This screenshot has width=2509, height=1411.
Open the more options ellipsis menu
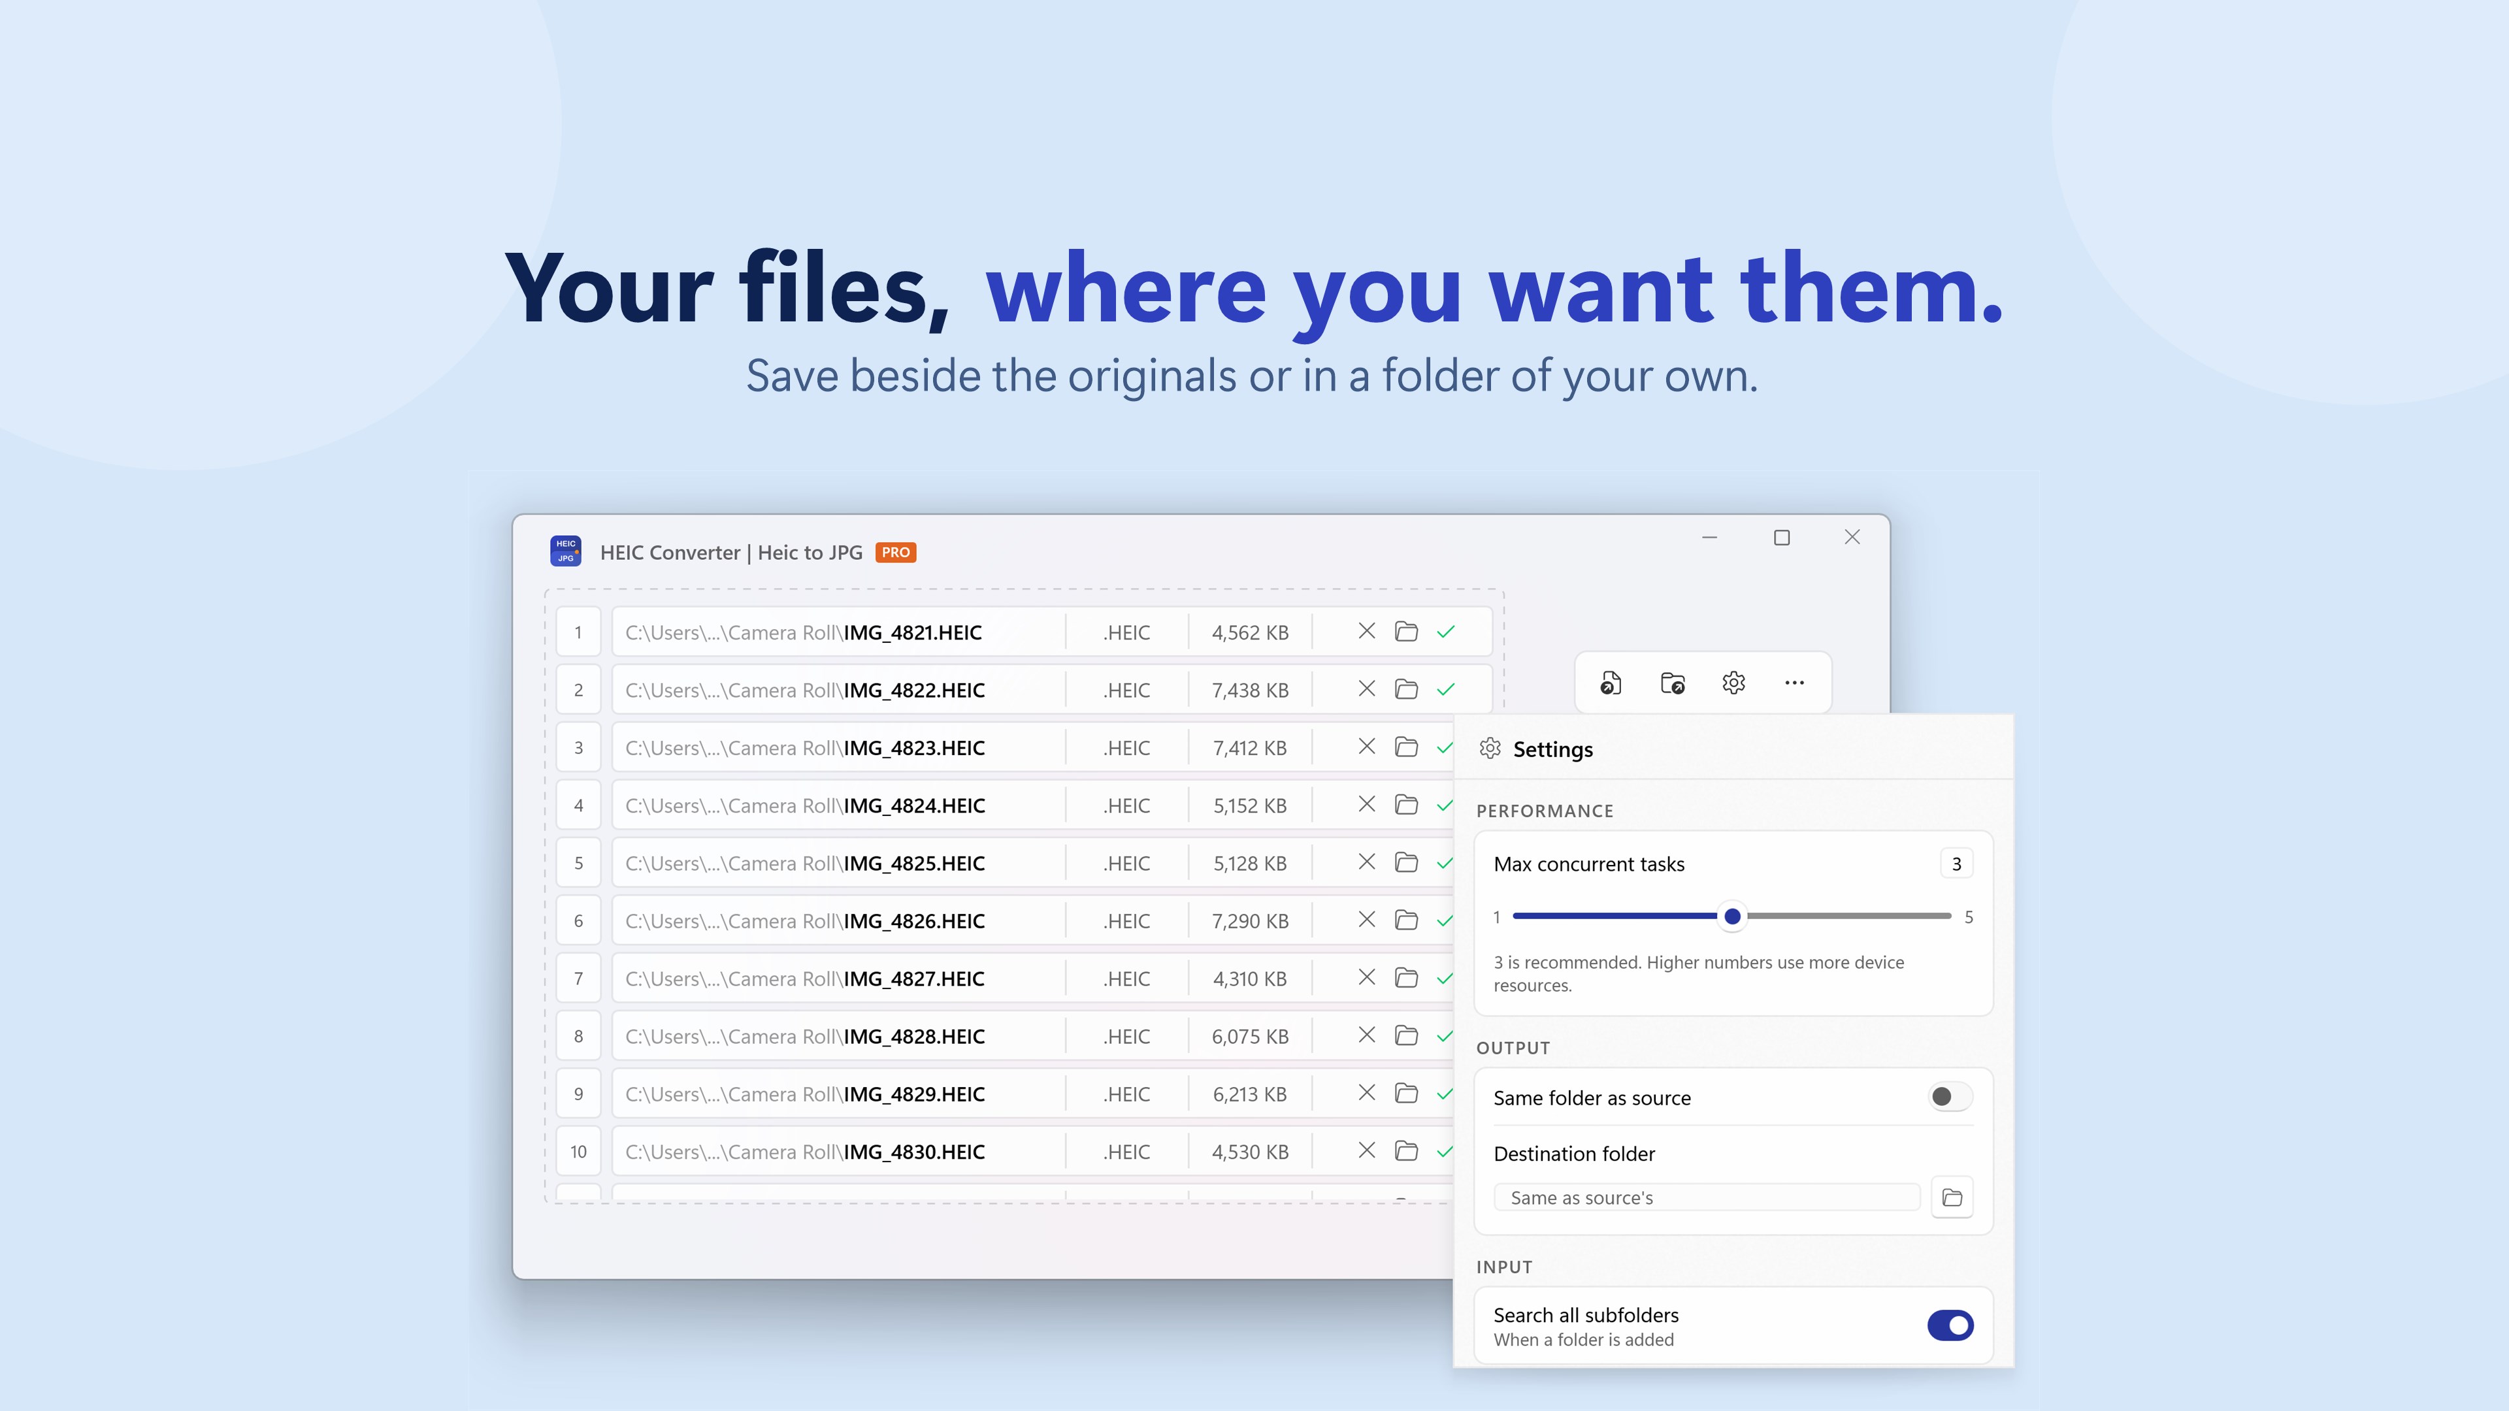click(1794, 683)
